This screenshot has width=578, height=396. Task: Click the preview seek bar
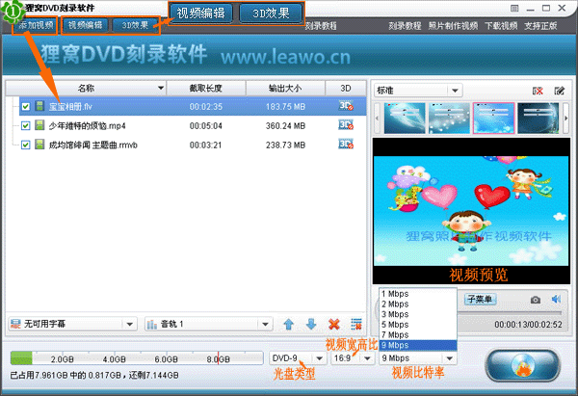pos(509,313)
